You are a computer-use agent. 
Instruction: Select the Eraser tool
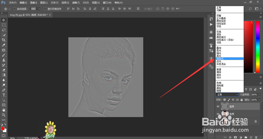pos(3,70)
